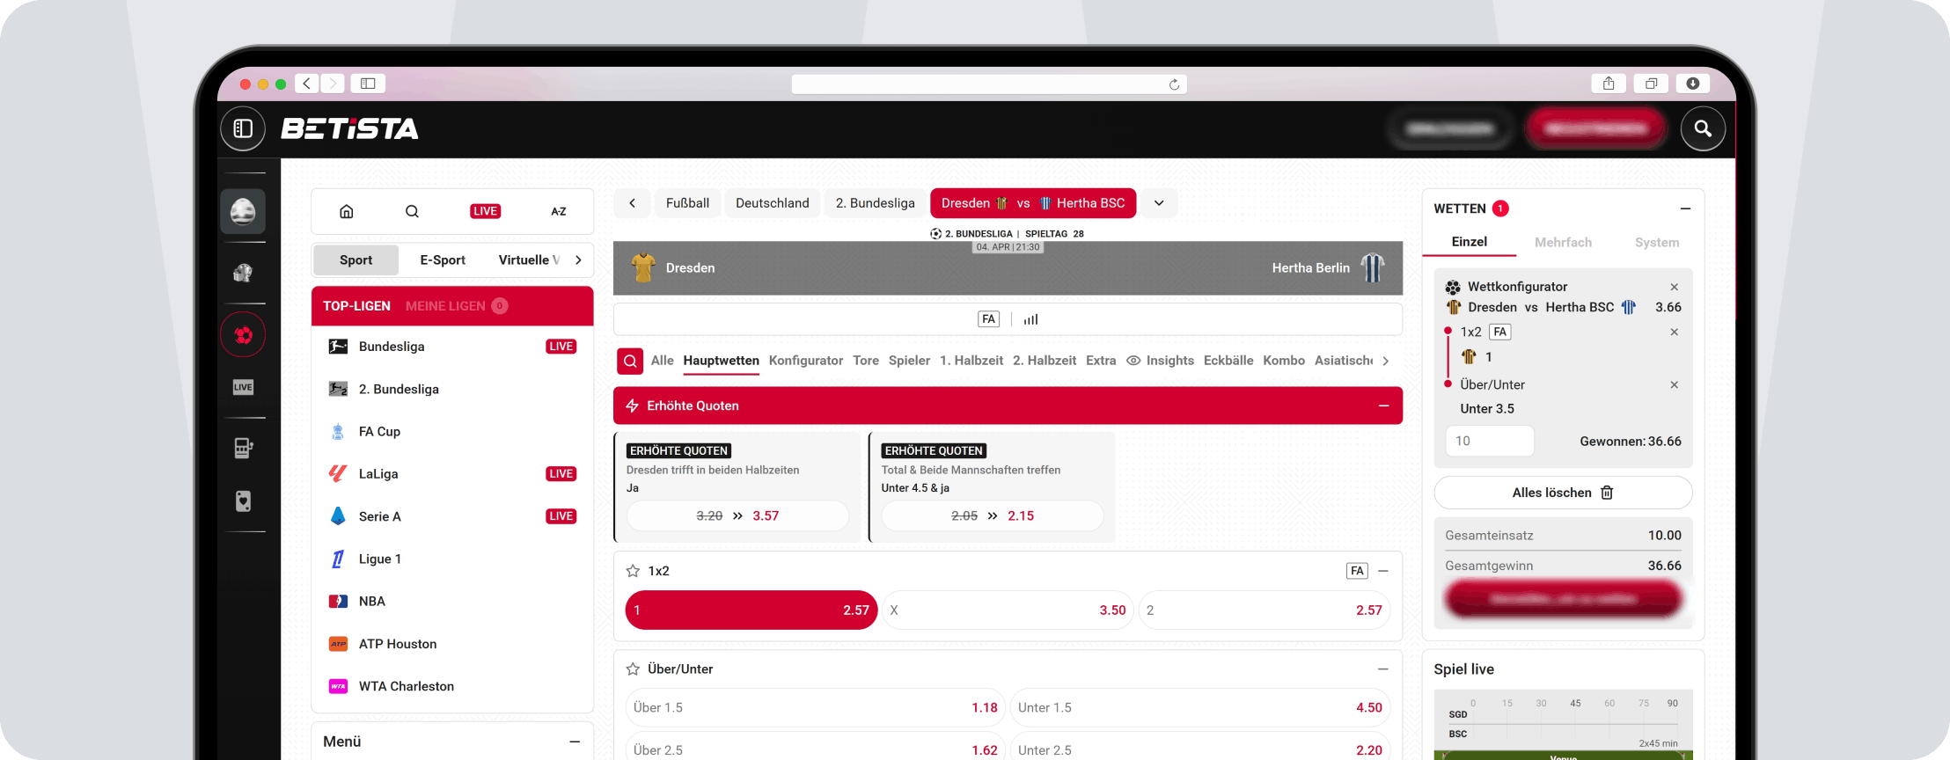Open the A-Z sports list icon
1950x760 pixels.
point(559,211)
